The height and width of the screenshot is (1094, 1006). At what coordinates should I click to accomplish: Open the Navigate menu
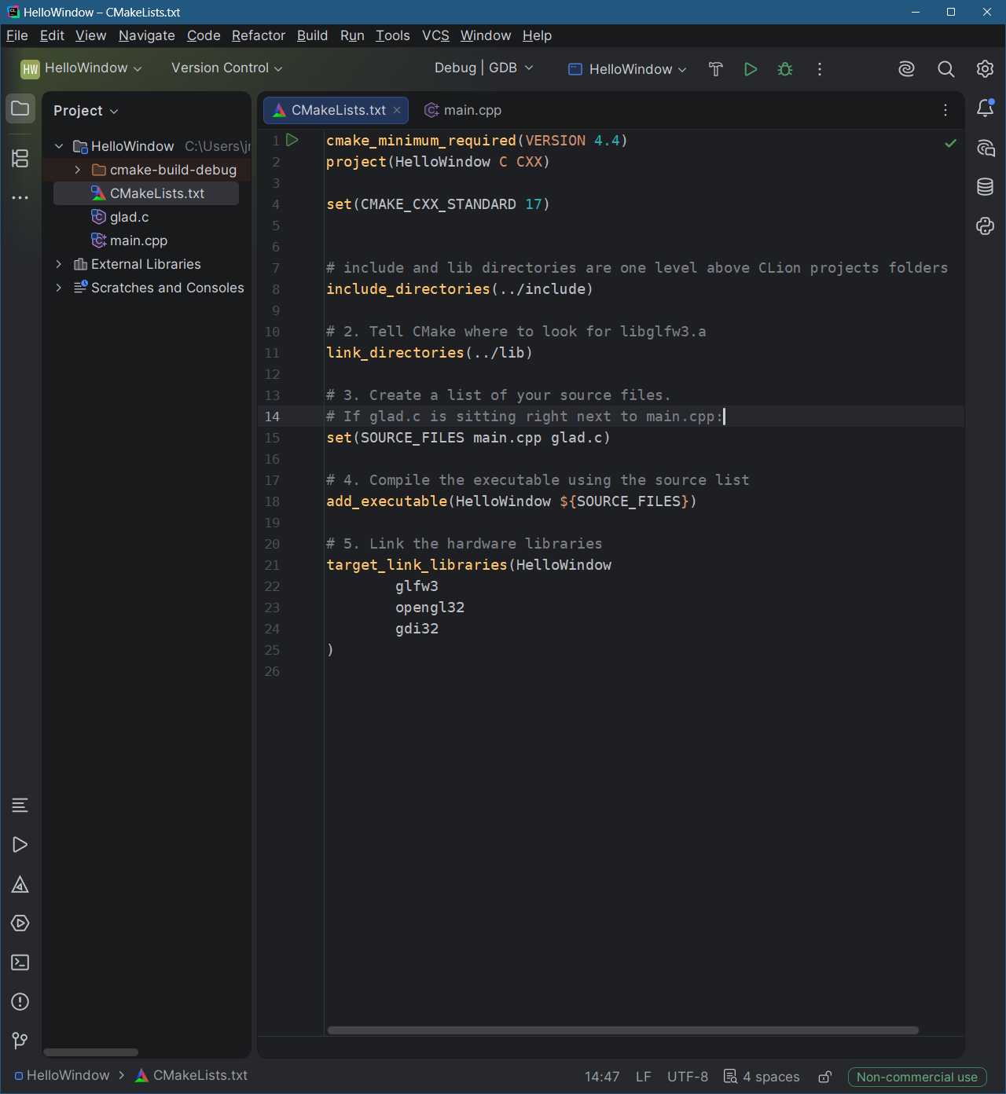(x=147, y=35)
